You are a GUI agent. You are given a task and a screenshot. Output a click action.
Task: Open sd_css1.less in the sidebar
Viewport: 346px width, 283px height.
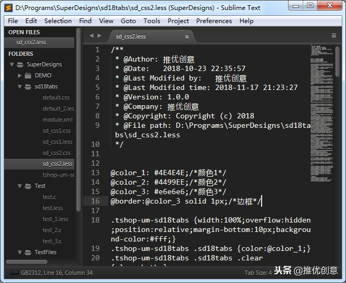point(57,141)
